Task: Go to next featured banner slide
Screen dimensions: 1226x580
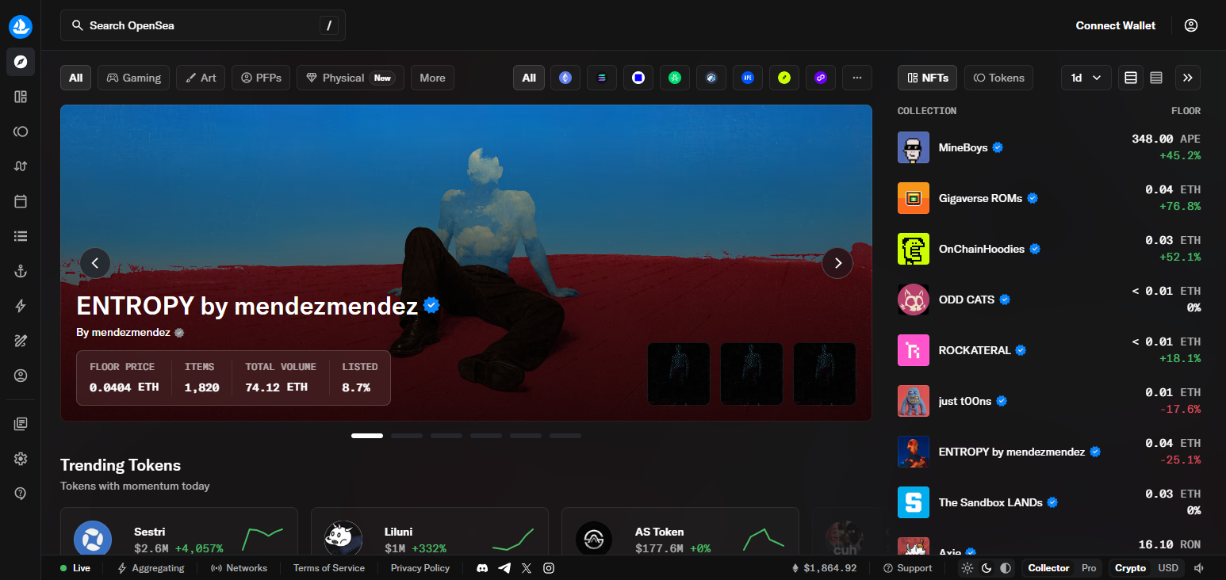Action: click(837, 263)
